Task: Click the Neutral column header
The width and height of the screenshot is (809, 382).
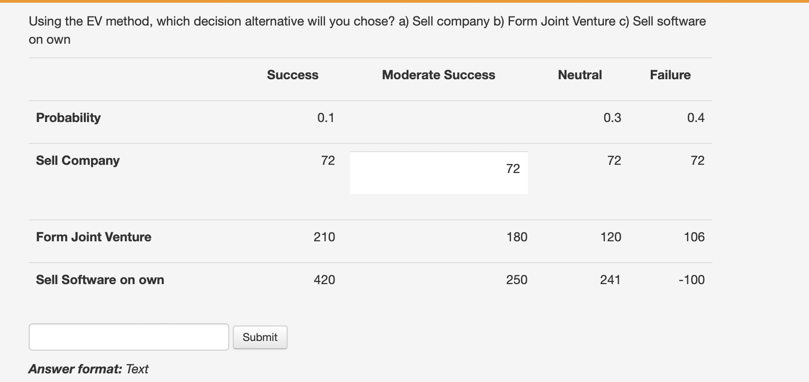Action: 579,75
